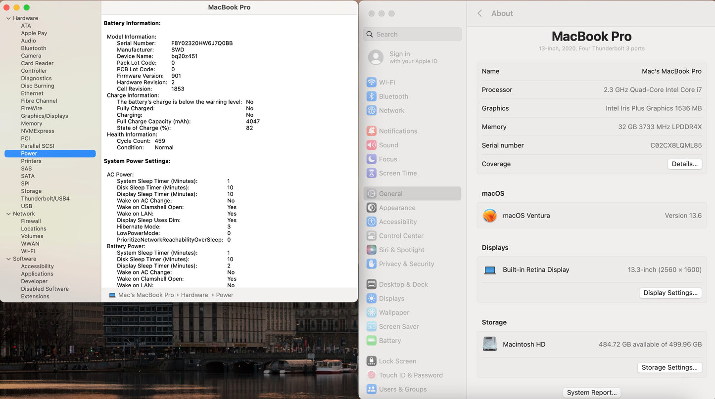Select the Battery icon in sidebar
This screenshot has height=399, width=715.
(x=371, y=341)
